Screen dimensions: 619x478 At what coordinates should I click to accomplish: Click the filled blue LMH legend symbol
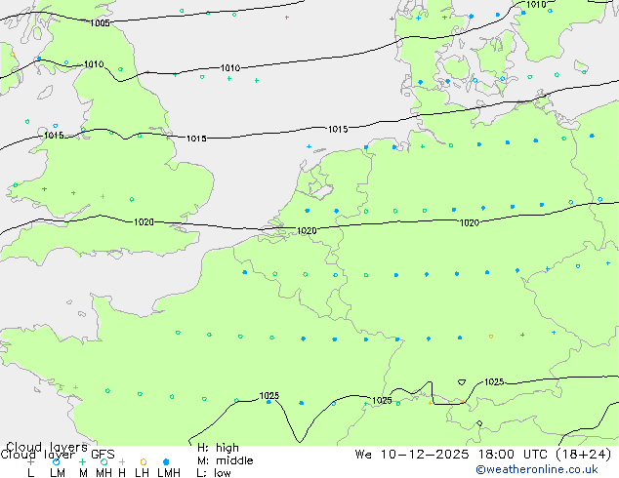click(166, 461)
